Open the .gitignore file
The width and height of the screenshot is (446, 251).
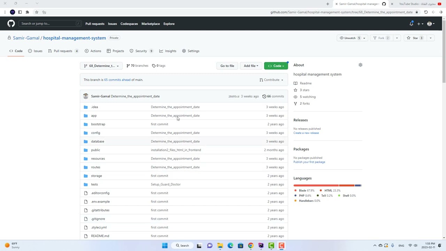click(x=98, y=219)
